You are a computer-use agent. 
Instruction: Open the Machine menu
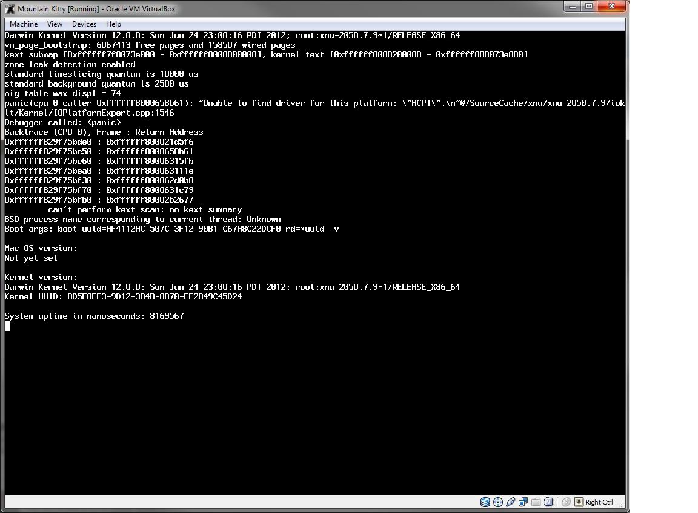24,24
